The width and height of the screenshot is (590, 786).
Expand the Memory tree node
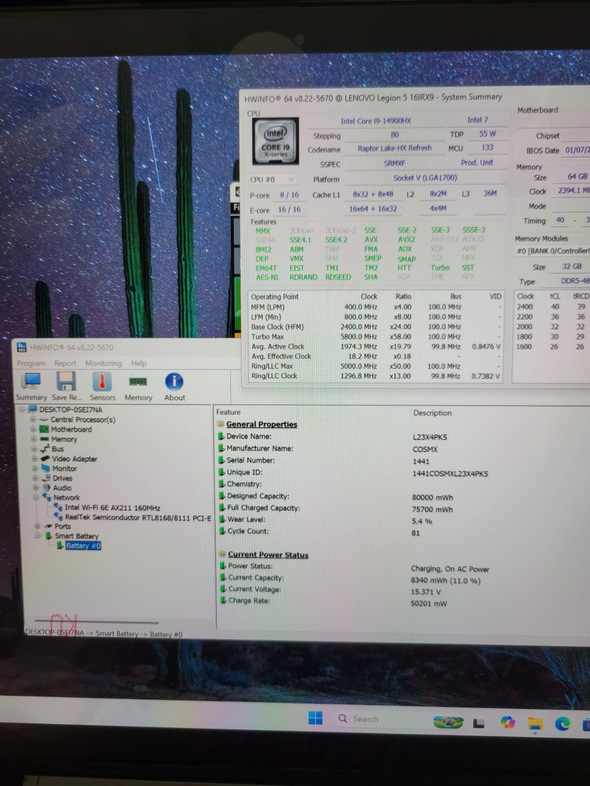[x=33, y=439]
